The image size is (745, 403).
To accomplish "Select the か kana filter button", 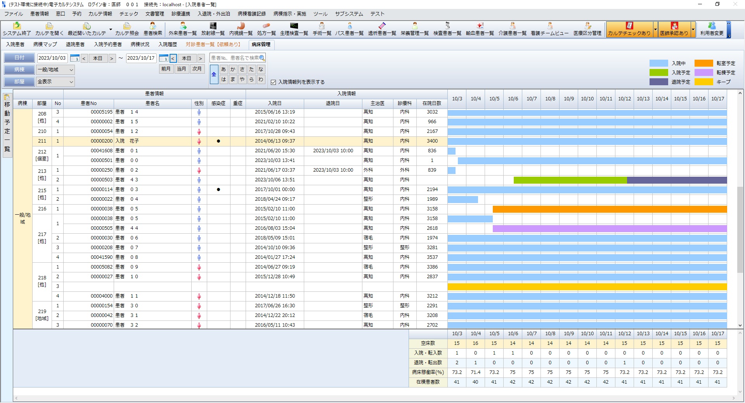I will (233, 69).
